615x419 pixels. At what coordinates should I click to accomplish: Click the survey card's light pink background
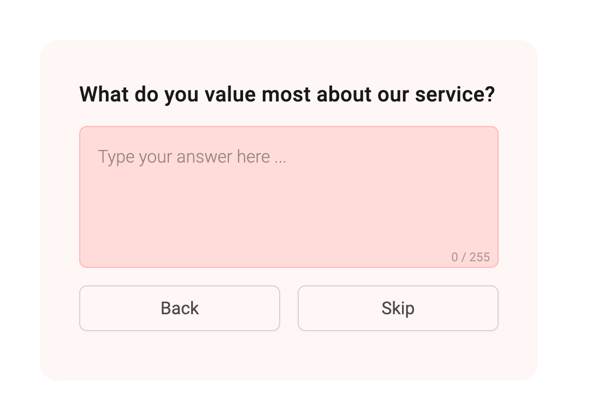pyautogui.click(x=288, y=355)
